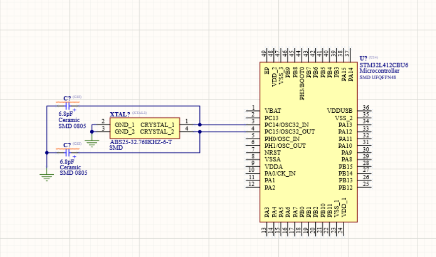Click pin number 49 on the microcontroller
Viewport: 436px width, 257px height.
(x=264, y=53)
